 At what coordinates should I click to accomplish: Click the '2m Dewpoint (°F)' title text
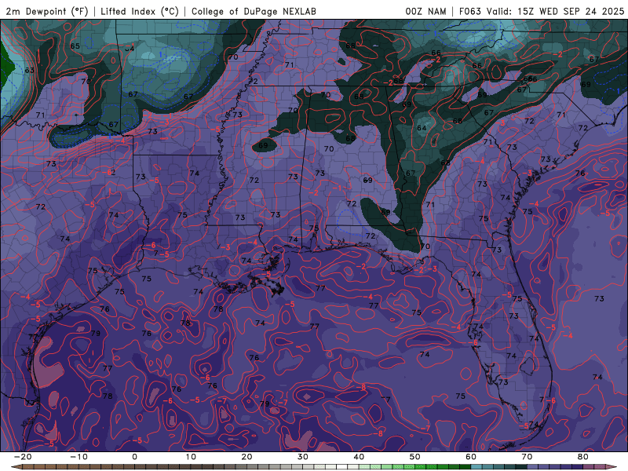point(46,11)
